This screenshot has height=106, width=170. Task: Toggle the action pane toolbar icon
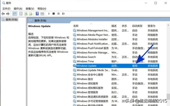tap(42, 14)
